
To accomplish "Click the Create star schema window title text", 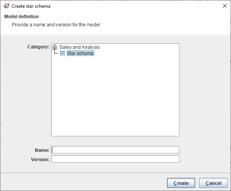I will [31, 6].
